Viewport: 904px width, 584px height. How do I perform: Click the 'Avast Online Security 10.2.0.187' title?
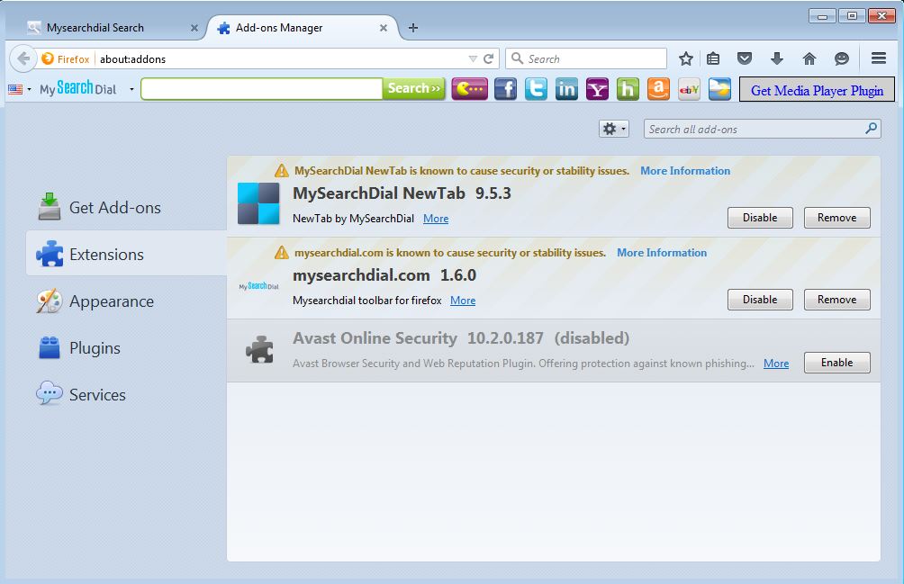click(x=418, y=337)
